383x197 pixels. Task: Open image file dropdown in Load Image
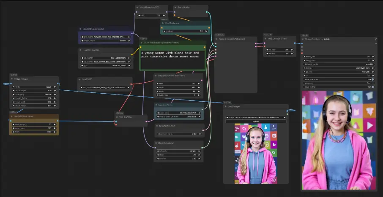(256, 118)
